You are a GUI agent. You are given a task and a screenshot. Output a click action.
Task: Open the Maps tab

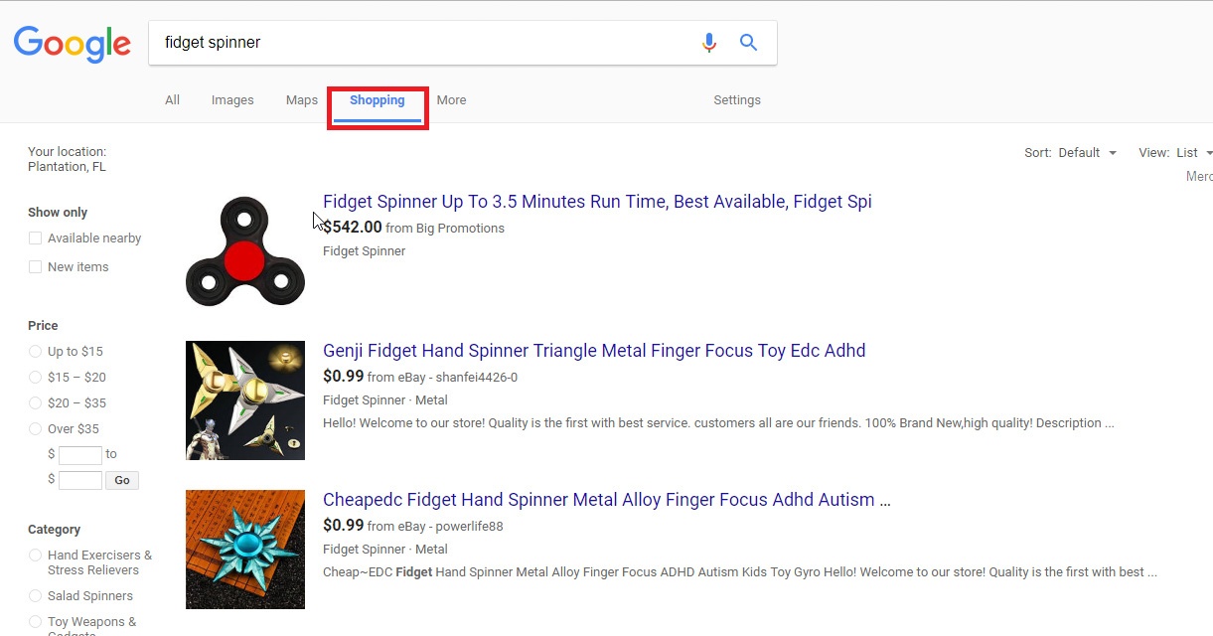pyautogui.click(x=302, y=100)
